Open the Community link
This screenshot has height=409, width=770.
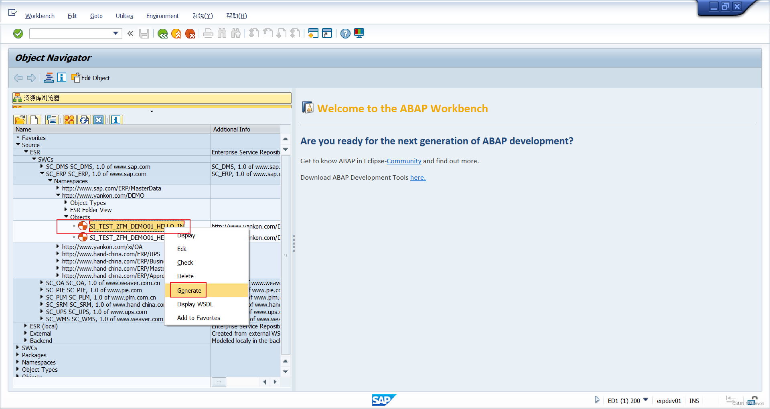404,161
